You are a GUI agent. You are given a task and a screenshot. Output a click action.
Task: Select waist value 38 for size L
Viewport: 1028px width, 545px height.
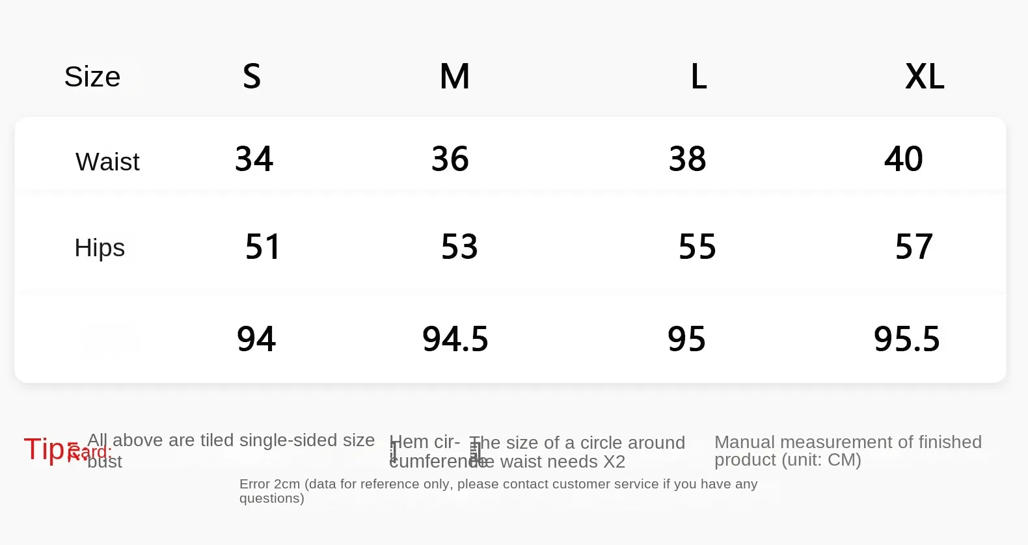[688, 159]
